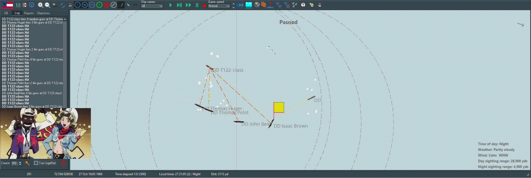Viewport: 531px width, 178px height.
Task: Toggle the blue range circle with dot
Action: [x=77, y=5]
